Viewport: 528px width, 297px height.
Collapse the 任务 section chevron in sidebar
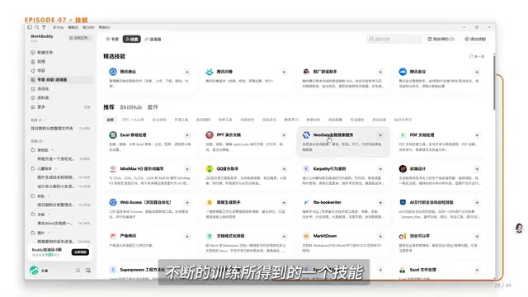[x=45, y=120]
